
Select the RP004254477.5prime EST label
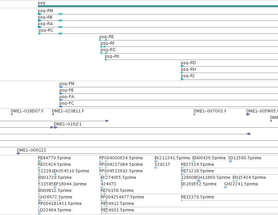coord(122,197)
